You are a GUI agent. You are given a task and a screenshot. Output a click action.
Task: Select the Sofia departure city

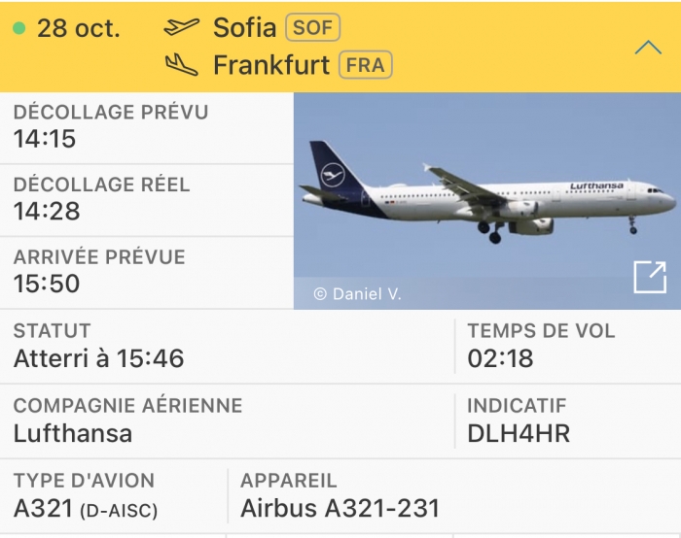click(244, 27)
